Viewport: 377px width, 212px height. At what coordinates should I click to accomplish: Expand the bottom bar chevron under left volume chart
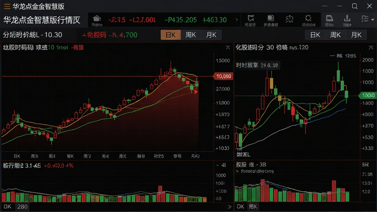point(229,207)
